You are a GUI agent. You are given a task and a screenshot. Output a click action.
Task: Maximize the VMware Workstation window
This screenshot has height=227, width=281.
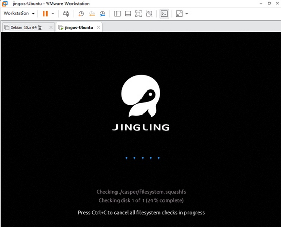[x=269, y=3]
